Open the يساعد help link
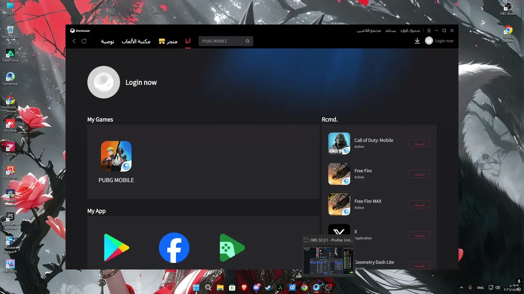This screenshot has width=524, height=294. pos(391,31)
